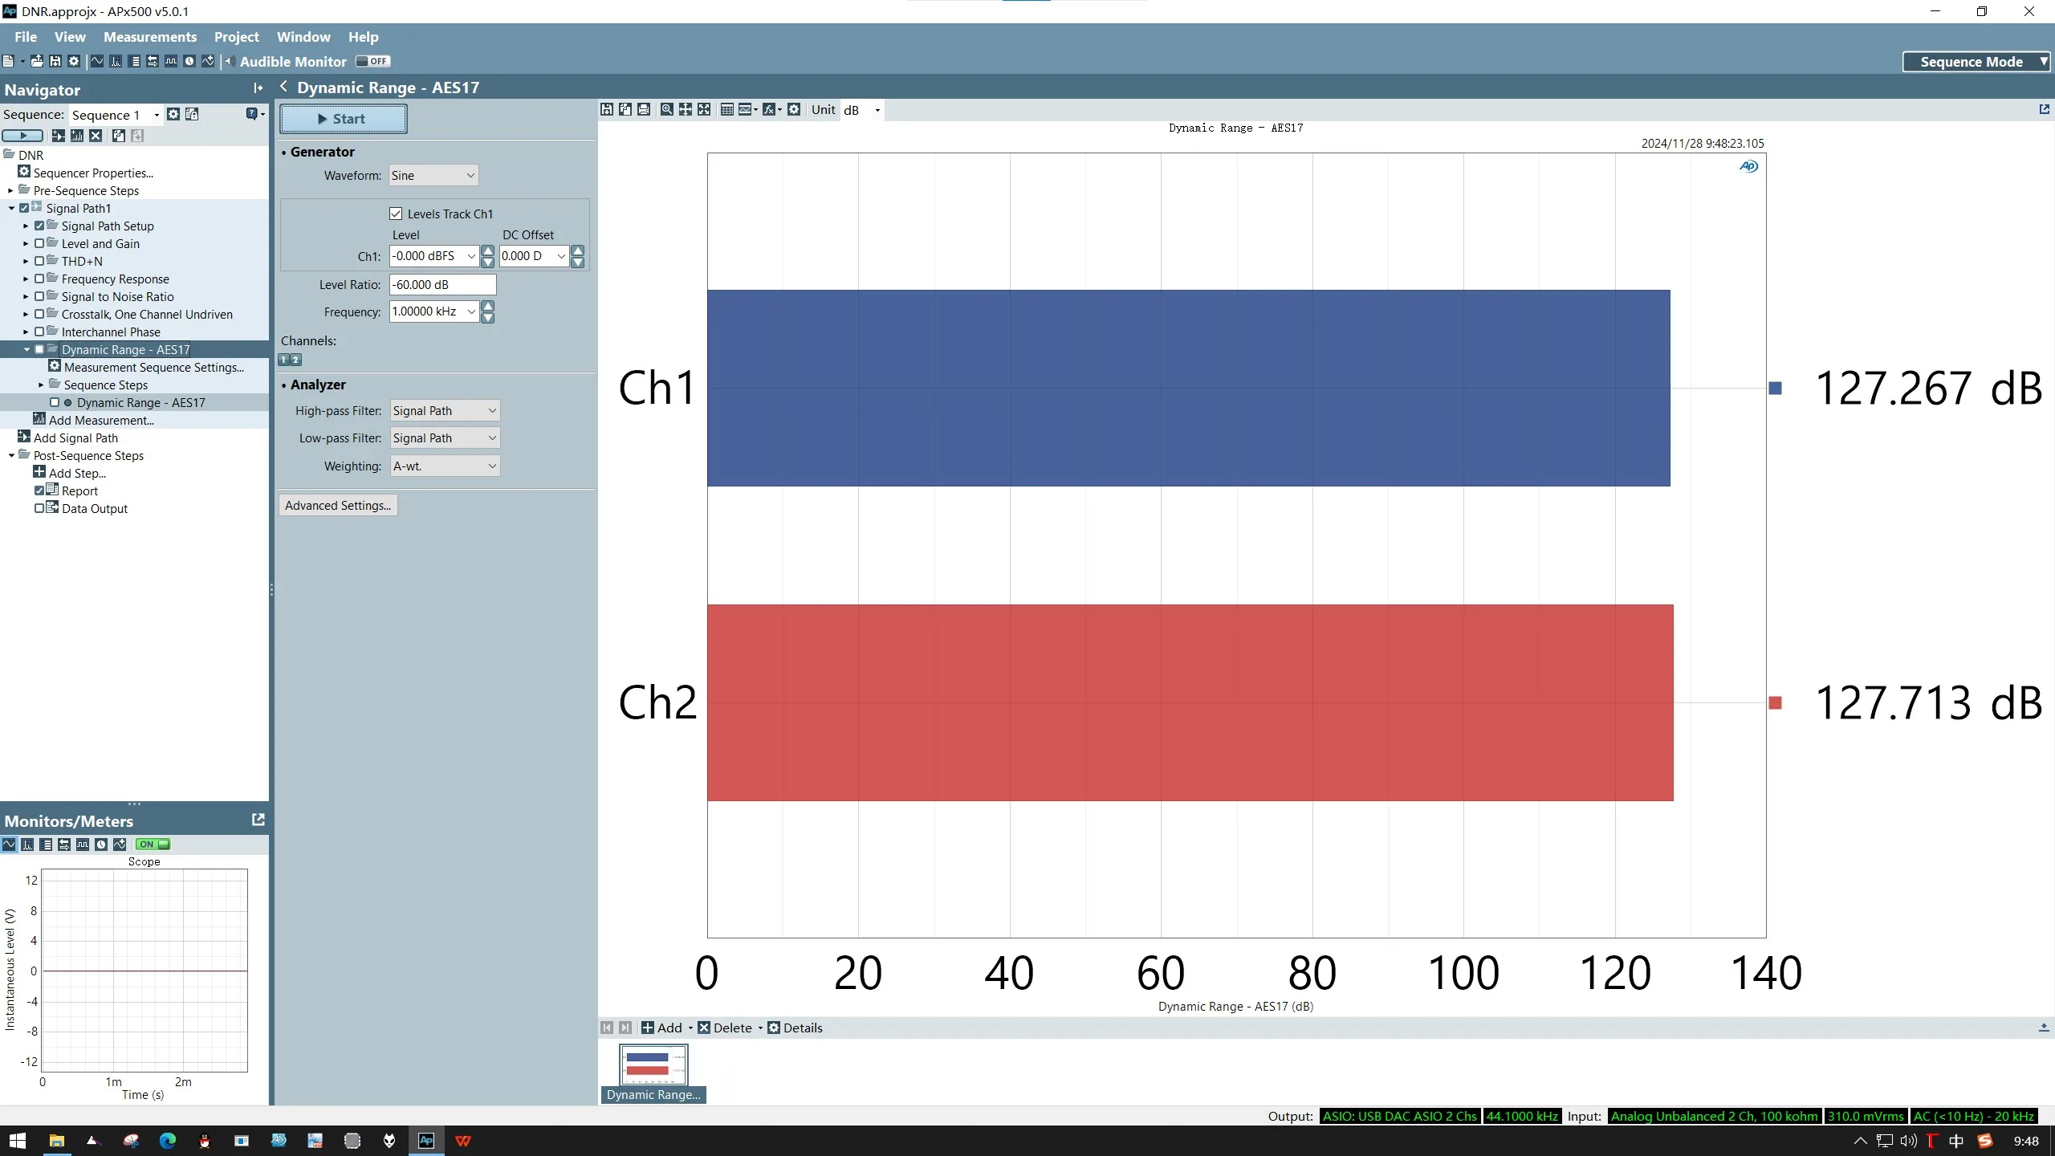Click the print graph icon
The height and width of the screenshot is (1156, 2055).
644,110
